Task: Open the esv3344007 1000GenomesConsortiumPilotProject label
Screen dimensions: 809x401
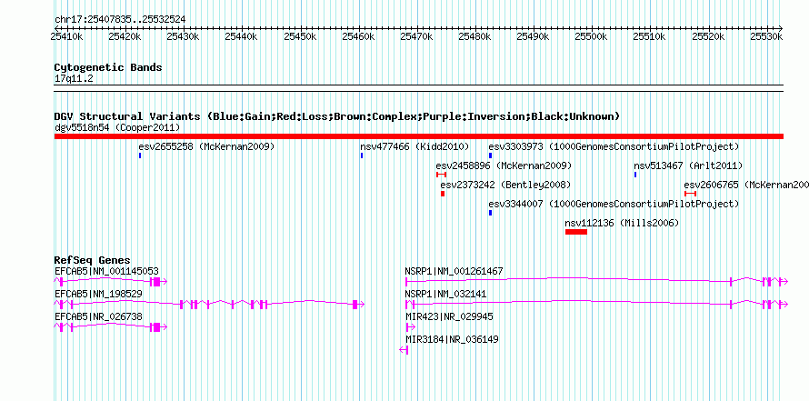Action: tap(614, 204)
